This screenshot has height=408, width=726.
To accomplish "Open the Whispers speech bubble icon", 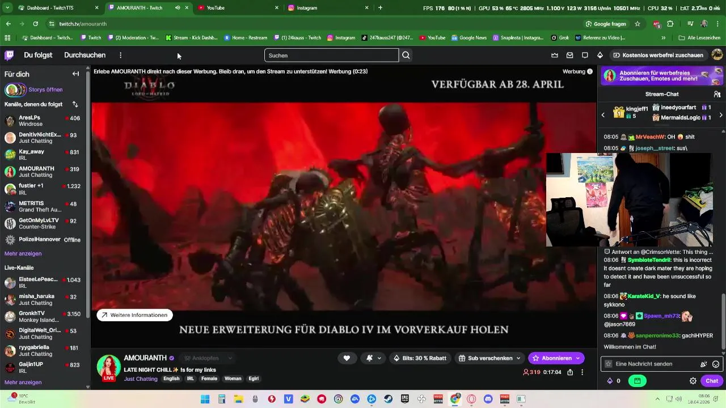I will (x=585, y=55).
